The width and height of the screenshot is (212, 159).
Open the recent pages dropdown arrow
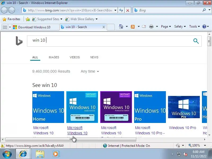18,10
